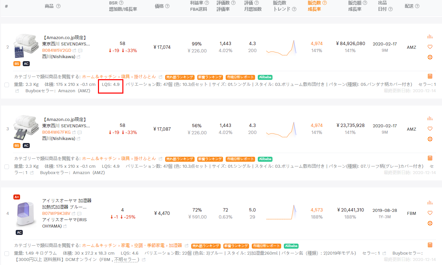Favorite product B084W5V2GD with the heart icon
The height and width of the screenshot is (265, 442).
pyautogui.click(x=430, y=47)
